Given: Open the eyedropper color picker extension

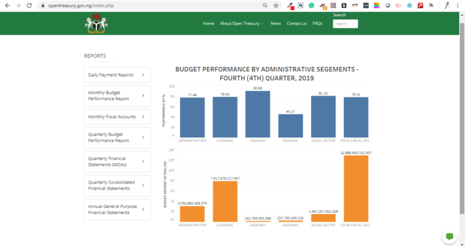Looking at the screenshot, I should click(291, 5).
